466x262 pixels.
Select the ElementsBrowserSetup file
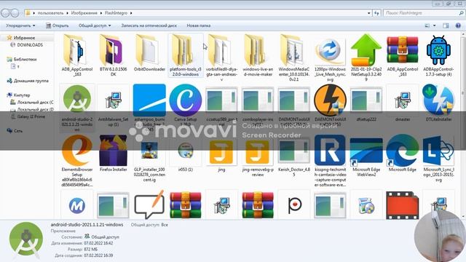click(x=77, y=161)
